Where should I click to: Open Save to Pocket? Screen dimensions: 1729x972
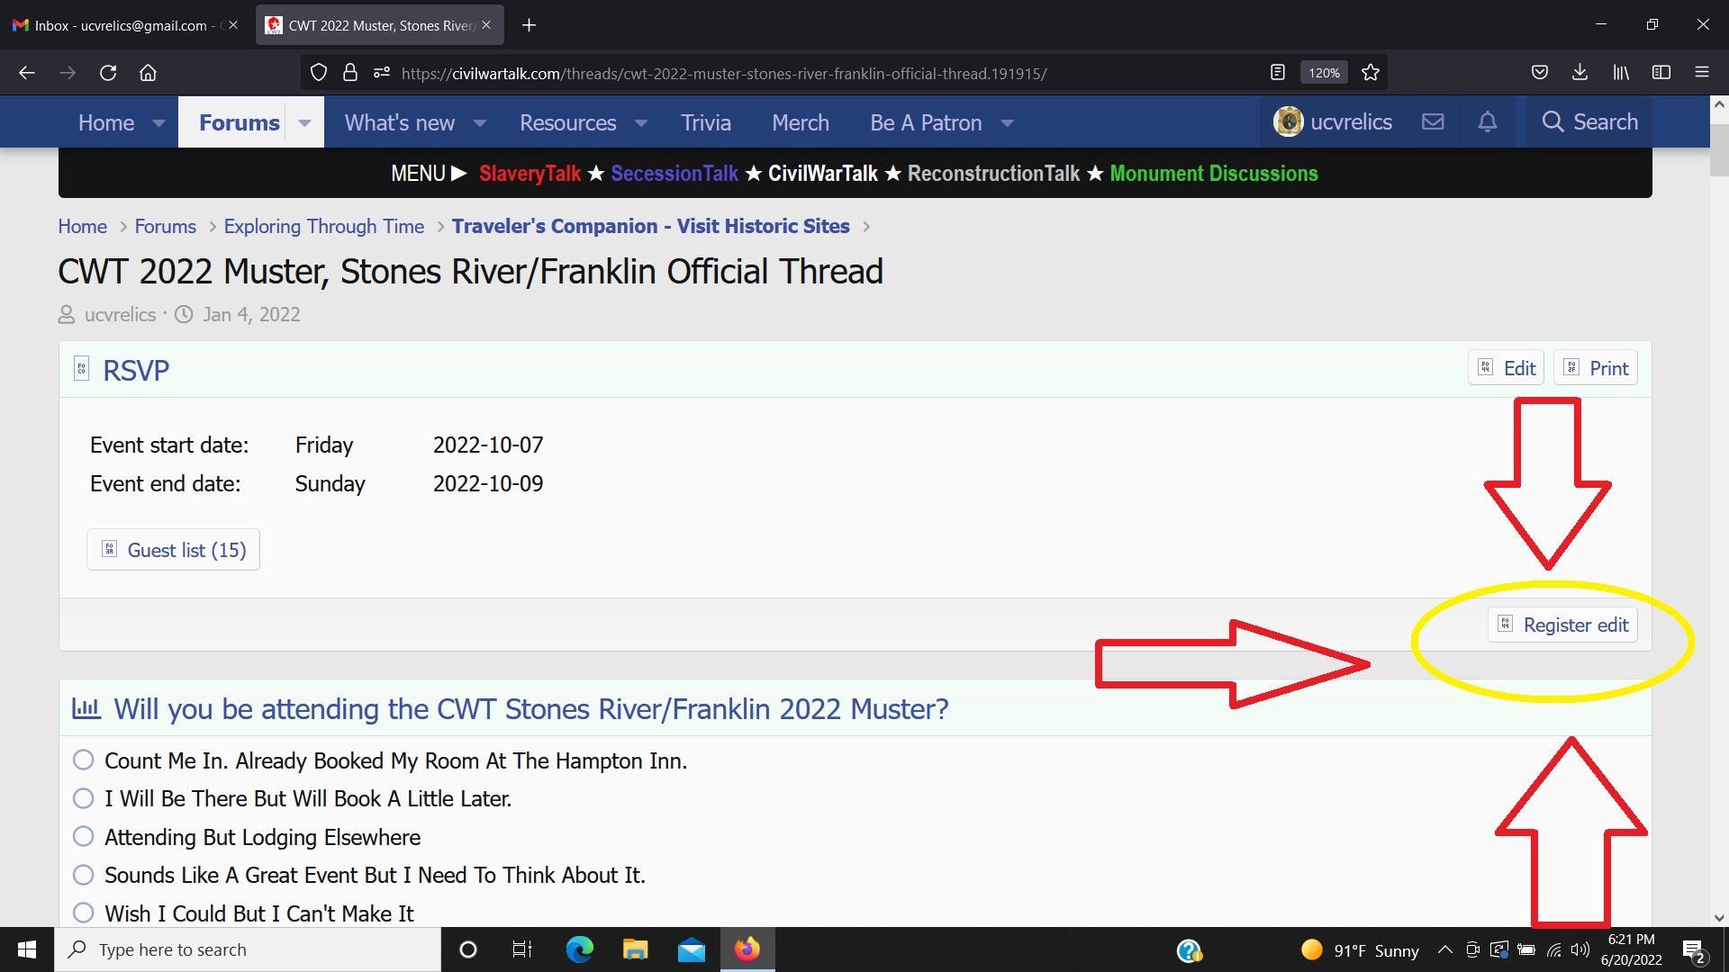tap(1540, 73)
